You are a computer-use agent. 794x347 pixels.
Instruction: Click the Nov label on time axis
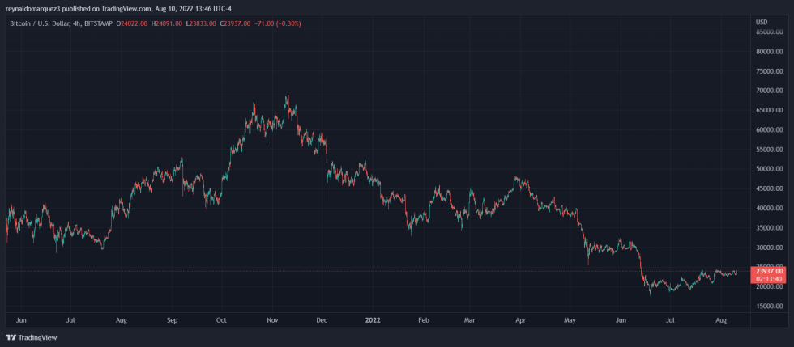272,320
